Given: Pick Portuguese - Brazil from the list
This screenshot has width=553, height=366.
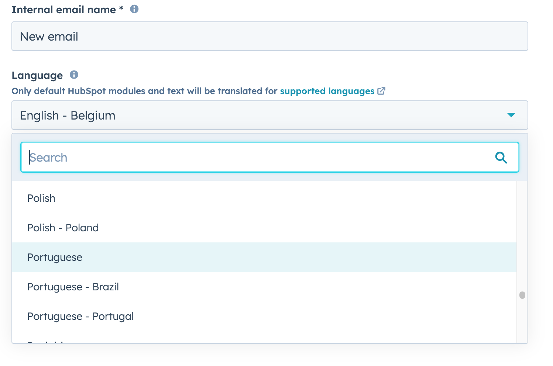Looking at the screenshot, I should click(x=73, y=287).
